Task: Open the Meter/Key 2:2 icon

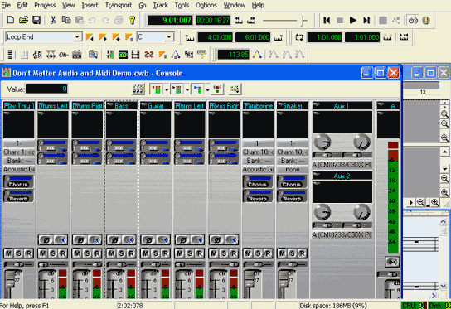Action: [x=148, y=55]
